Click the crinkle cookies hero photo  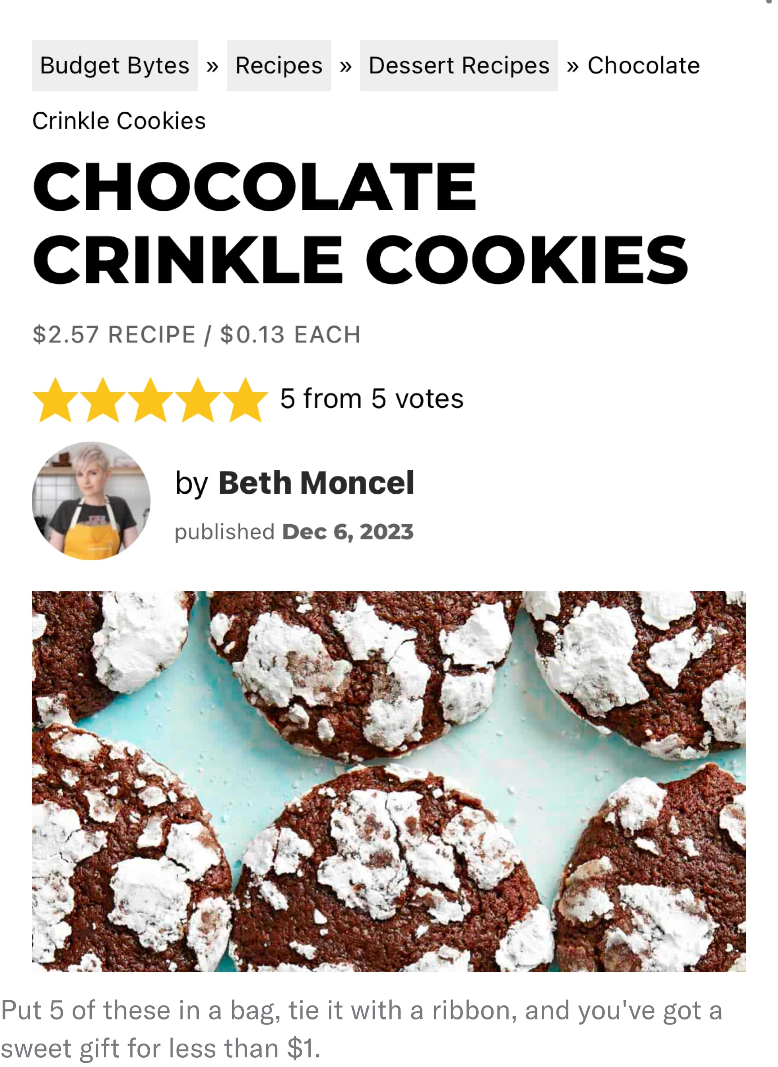point(389,782)
